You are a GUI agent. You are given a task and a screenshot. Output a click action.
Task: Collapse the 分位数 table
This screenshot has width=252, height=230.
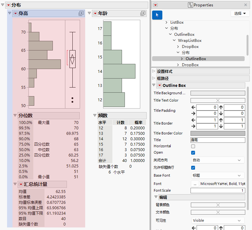click(15, 115)
